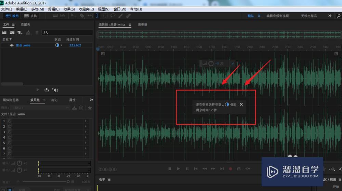The image size is (342, 191).
Task: Toggle power for effect slot 4
Action: pos(10,137)
